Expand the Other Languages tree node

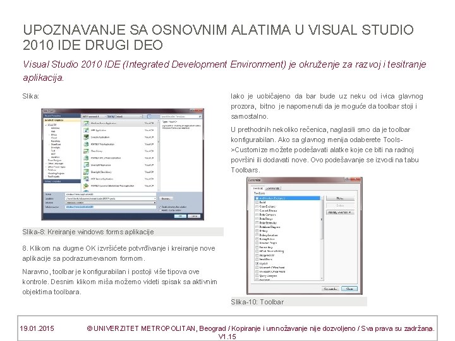pyautogui.click(x=46, y=164)
